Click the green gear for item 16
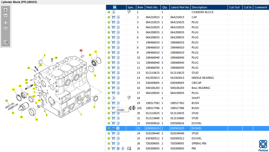The height and width of the screenshot is (152, 269). tap(109, 88)
